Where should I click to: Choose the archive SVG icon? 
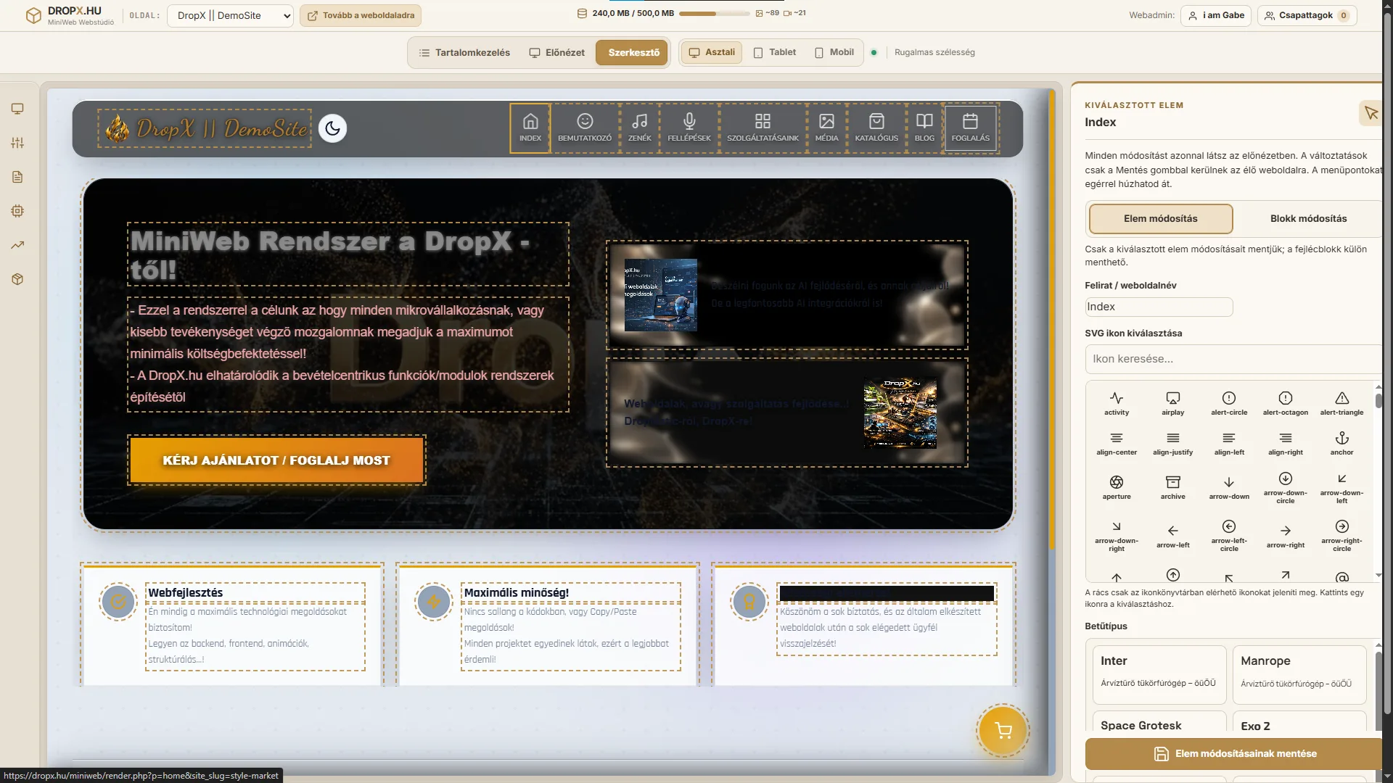pyautogui.click(x=1173, y=487)
